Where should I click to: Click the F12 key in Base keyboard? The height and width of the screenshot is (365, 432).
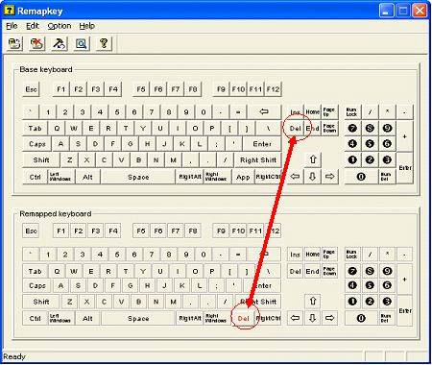click(x=273, y=89)
